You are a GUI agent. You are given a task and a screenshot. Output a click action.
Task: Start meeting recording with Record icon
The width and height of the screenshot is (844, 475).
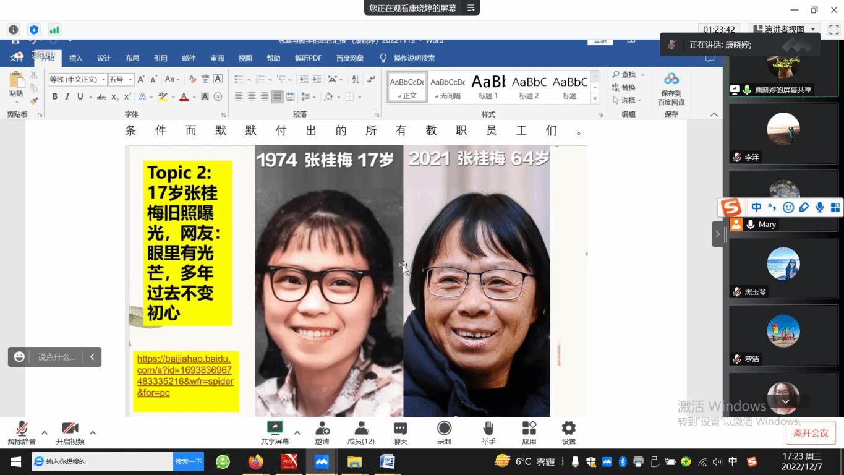444,428
